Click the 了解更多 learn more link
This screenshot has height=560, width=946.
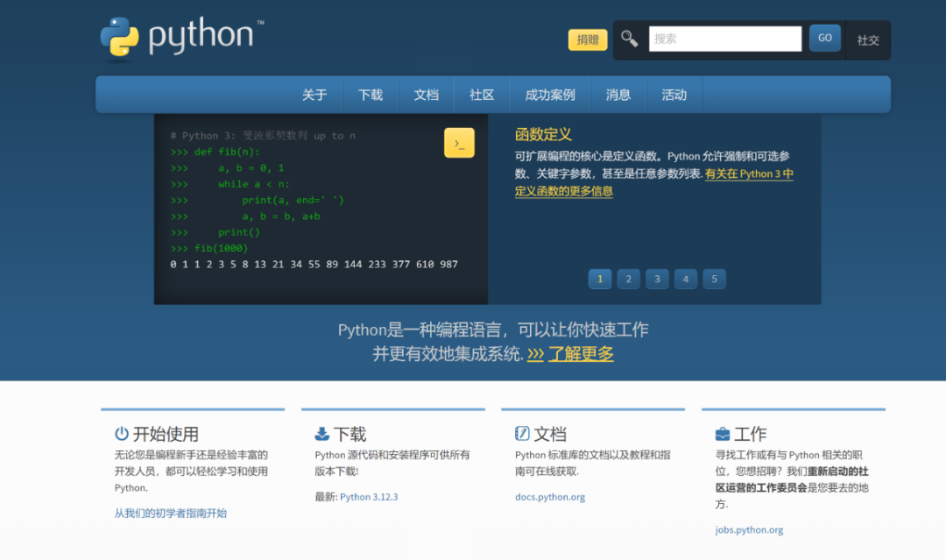[581, 354]
